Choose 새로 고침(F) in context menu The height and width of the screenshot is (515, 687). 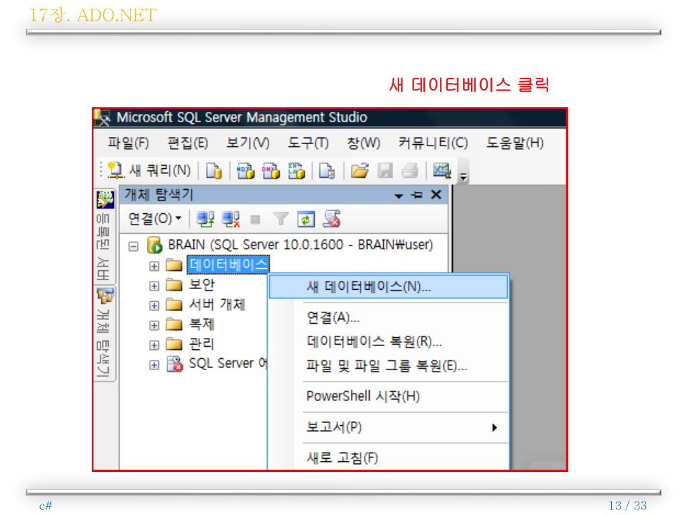[342, 457]
